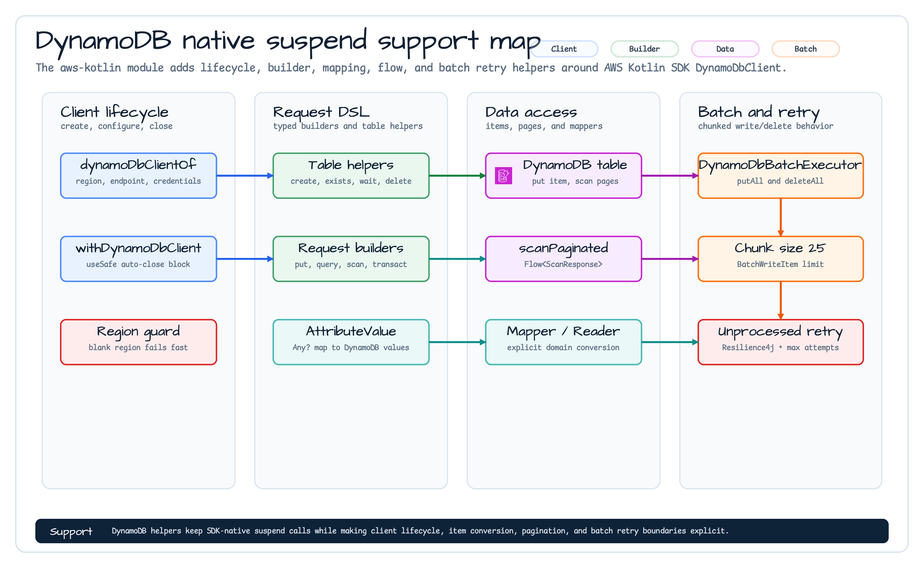Click 'put, query, scan, transact' text
Image resolution: width=924 pixels, height=568 pixels.
[351, 265]
